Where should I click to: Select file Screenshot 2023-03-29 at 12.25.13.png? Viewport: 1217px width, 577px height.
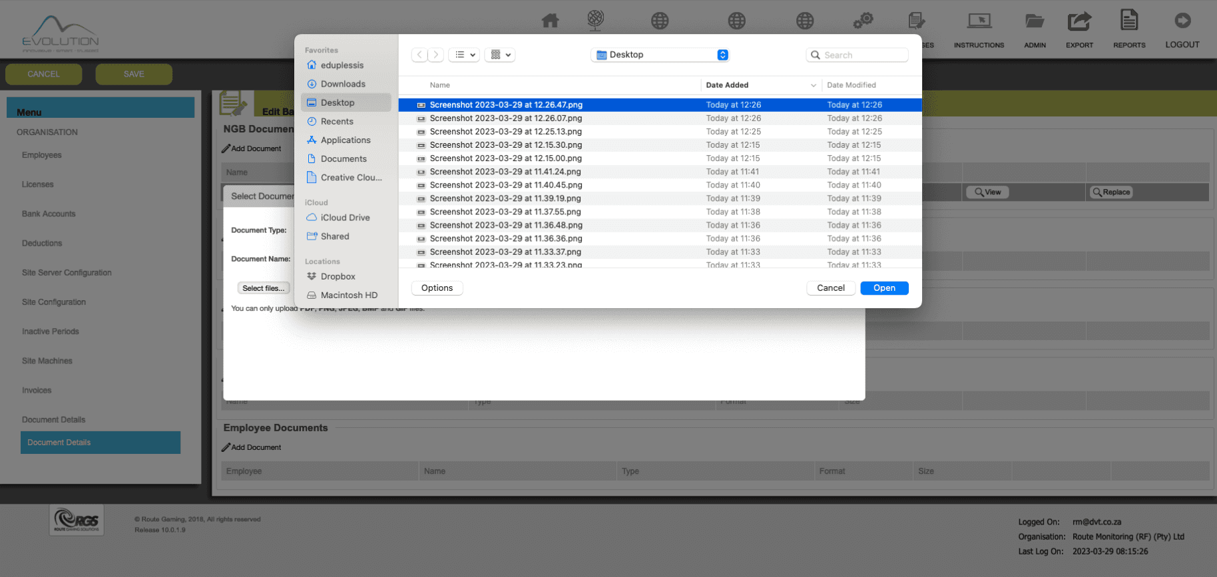click(660, 131)
